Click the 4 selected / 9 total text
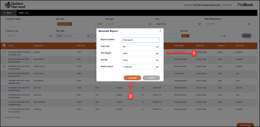The width and height of the screenshot is (260, 127). point(12,117)
